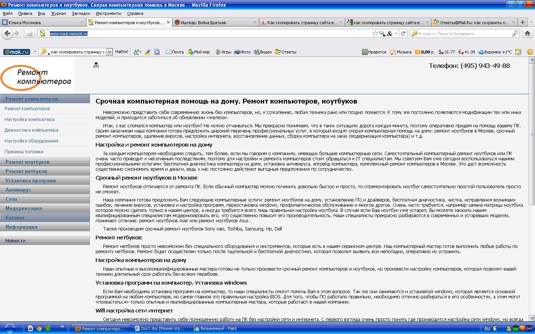Image resolution: width=535 pixels, height=334 pixels.
Task: Open the Воронеж +1°C weather item
Action: tap(495, 52)
